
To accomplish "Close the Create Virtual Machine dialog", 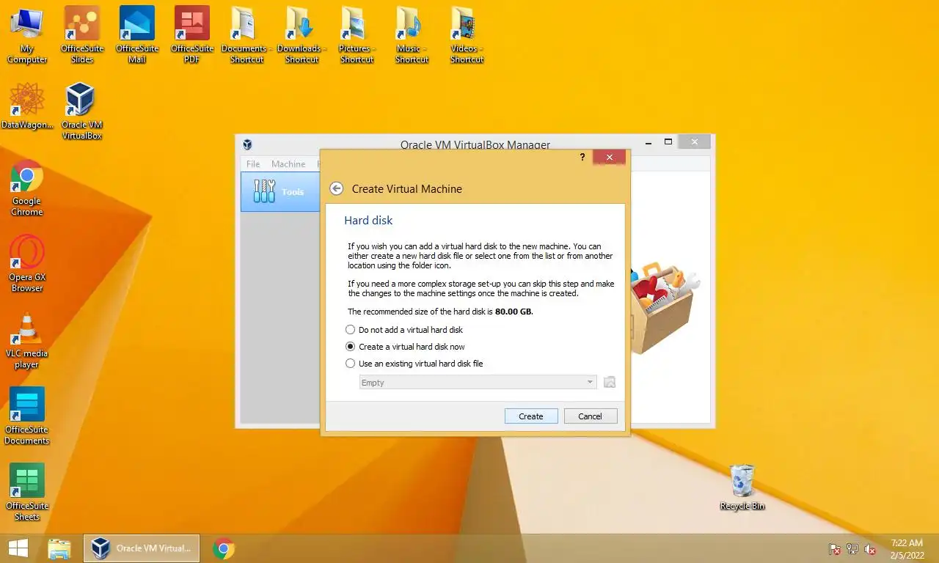I will pyautogui.click(x=609, y=157).
